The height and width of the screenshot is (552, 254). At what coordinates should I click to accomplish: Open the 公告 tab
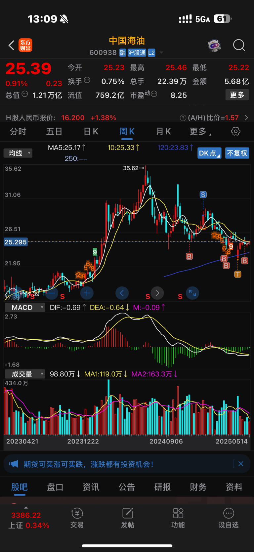(127, 487)
